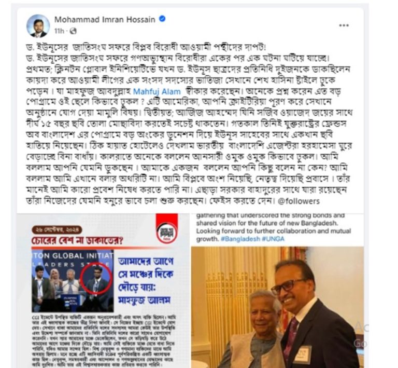Open the #Bangladesh hashtag
The width and height of the screenshot is (398, 368).
240,239
